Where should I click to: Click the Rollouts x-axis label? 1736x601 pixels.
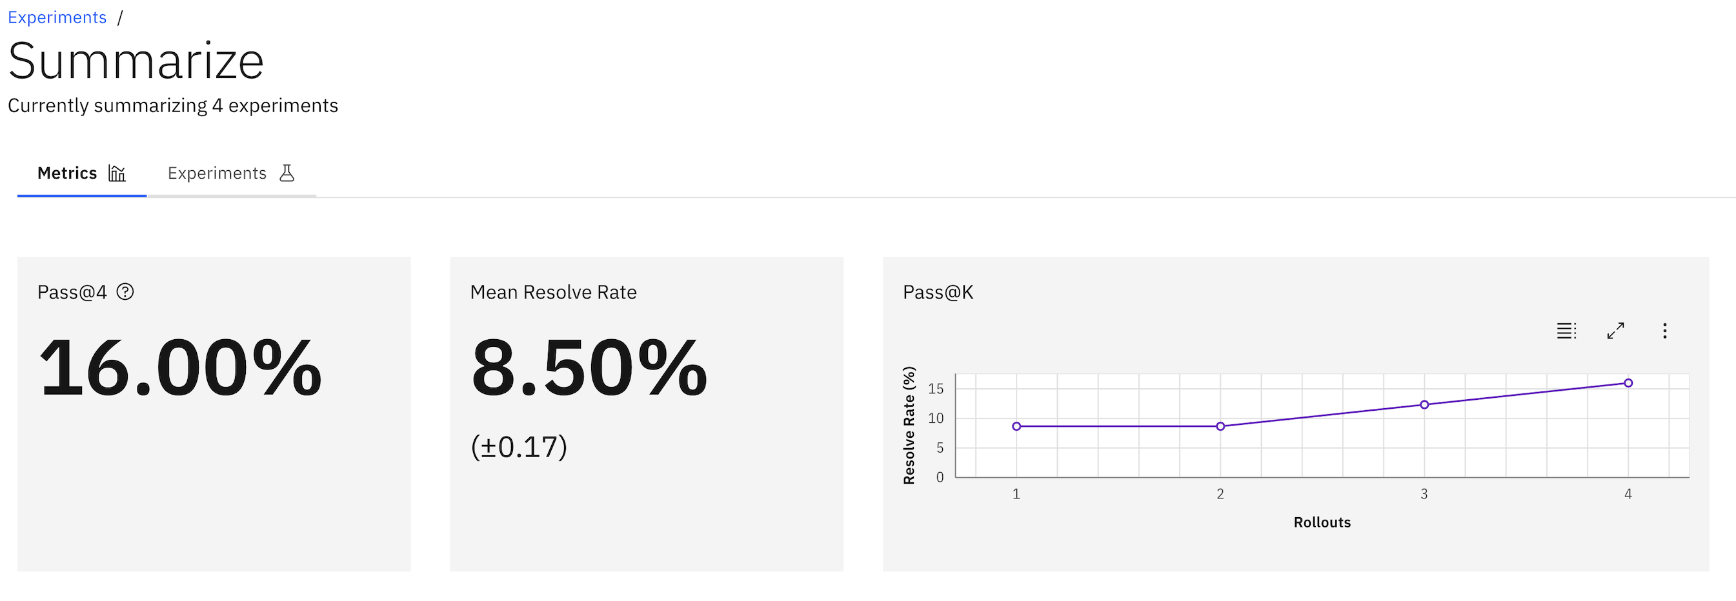(x=1322, y=523)
